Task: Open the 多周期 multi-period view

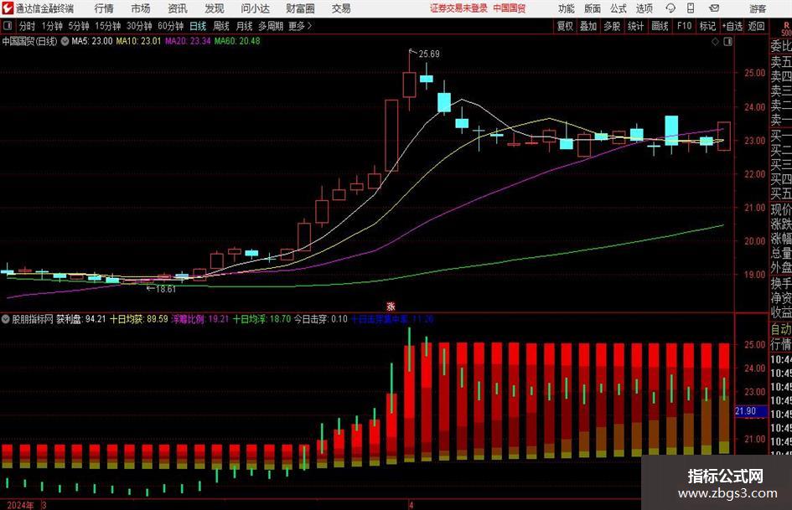Action: click(270, 26)
